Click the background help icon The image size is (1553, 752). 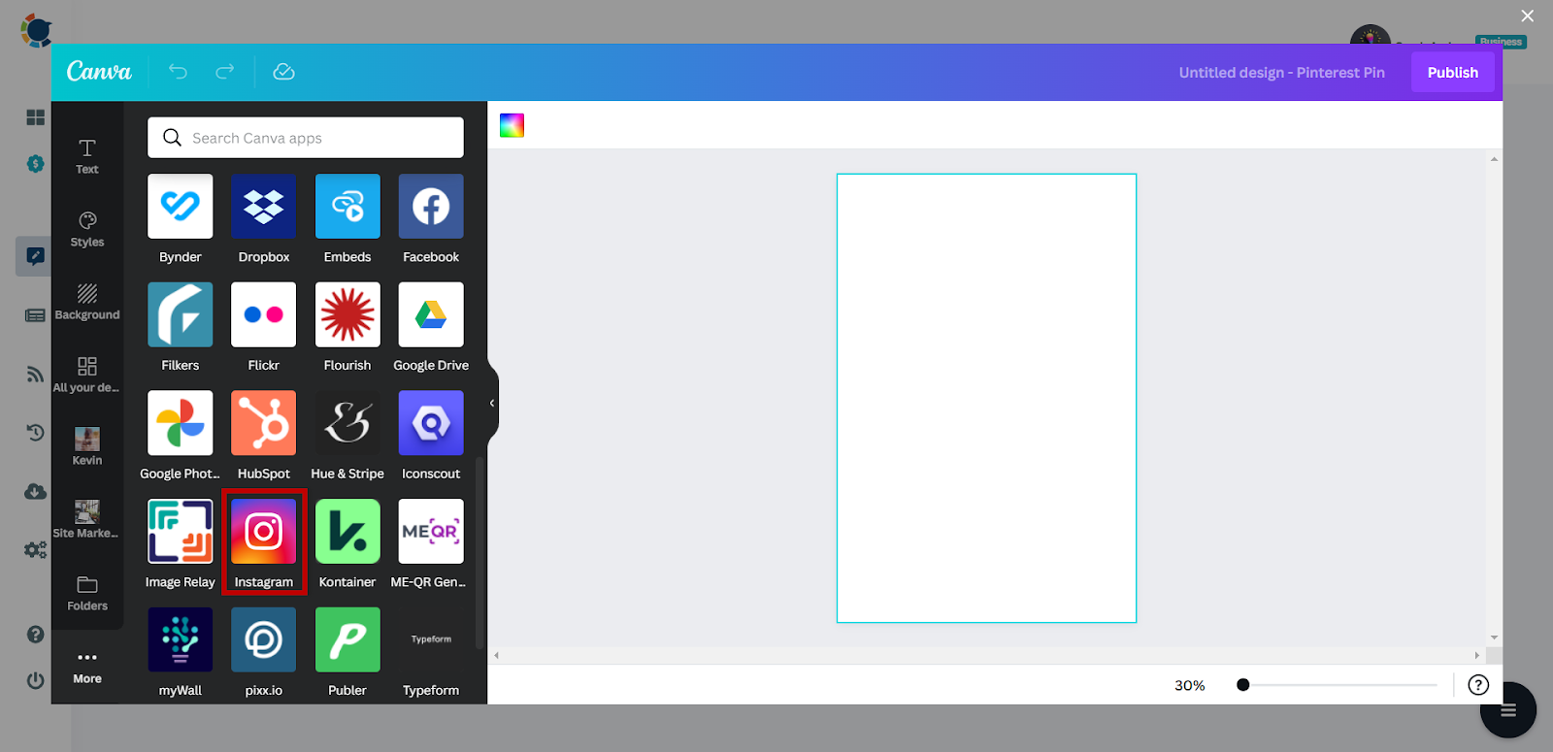coord(36,635)
